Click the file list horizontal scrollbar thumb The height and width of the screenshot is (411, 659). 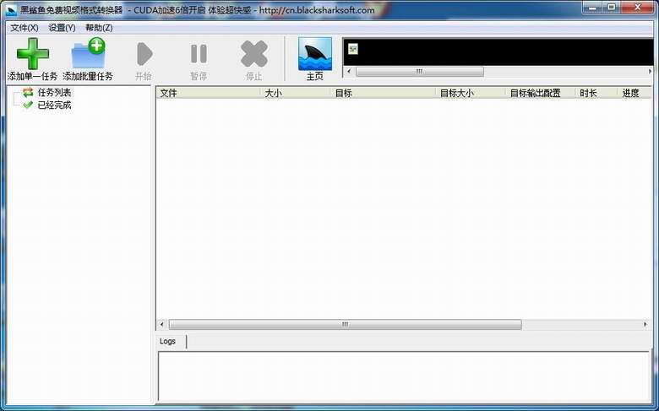coord(345,325)
